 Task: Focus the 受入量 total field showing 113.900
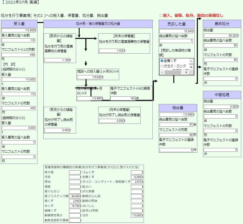(x=18, y=30)
